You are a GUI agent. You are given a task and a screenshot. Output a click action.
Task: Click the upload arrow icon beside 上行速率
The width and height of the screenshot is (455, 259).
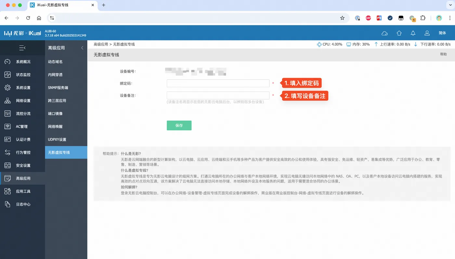point(376,44)
